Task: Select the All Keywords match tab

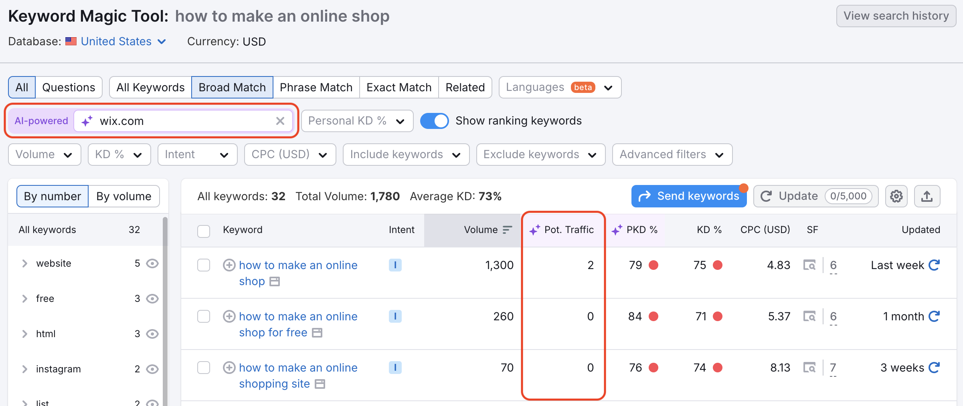Action: point(151,87)
